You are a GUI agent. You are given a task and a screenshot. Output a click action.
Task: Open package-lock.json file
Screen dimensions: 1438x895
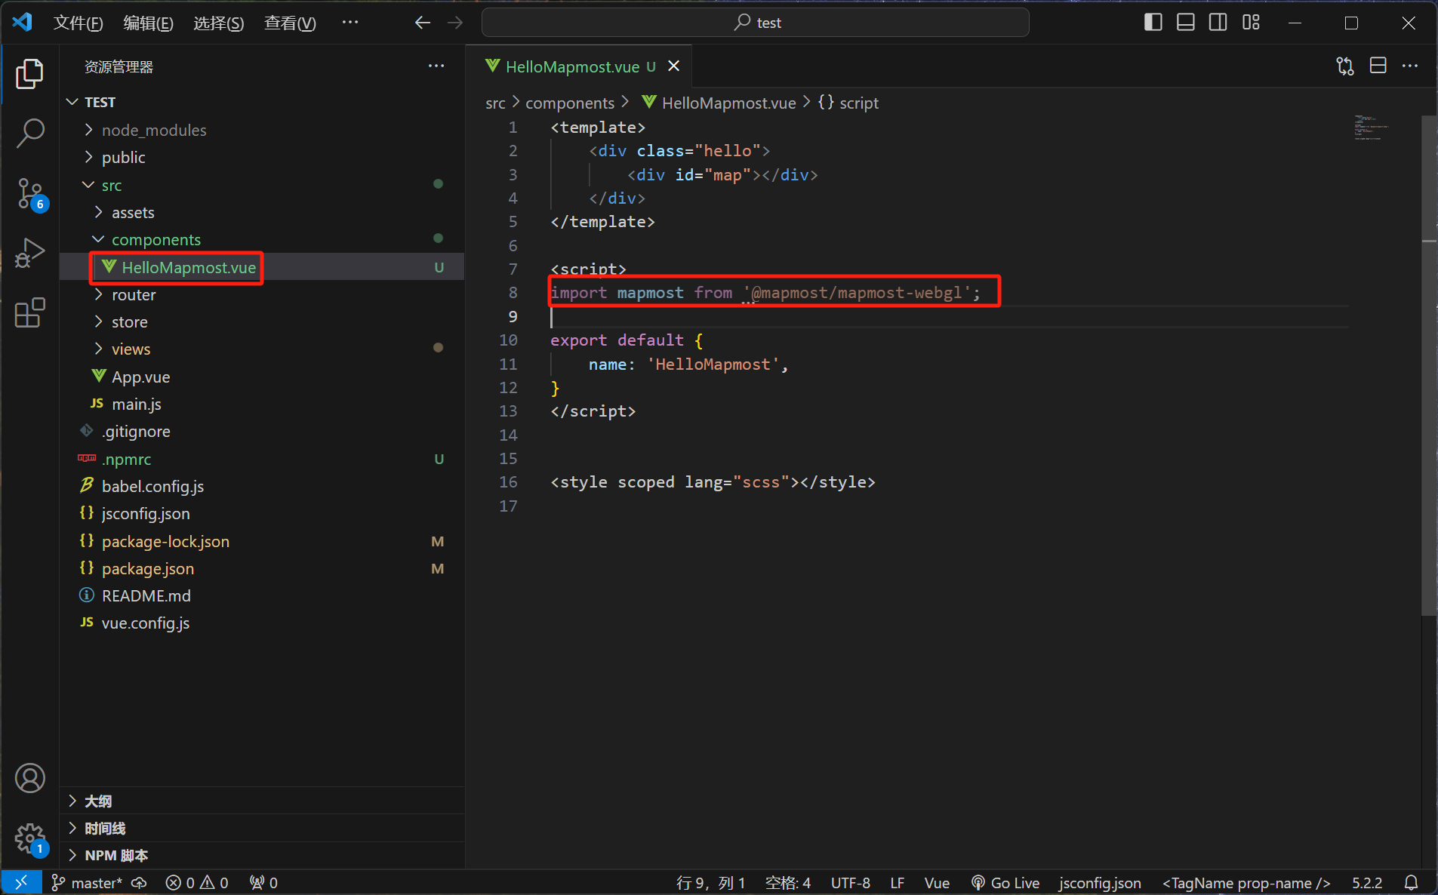point(262,541)
